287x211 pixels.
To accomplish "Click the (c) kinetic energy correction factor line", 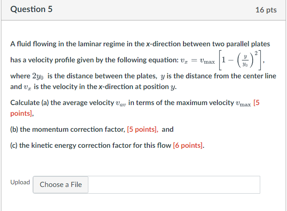I will pos(107,146).
